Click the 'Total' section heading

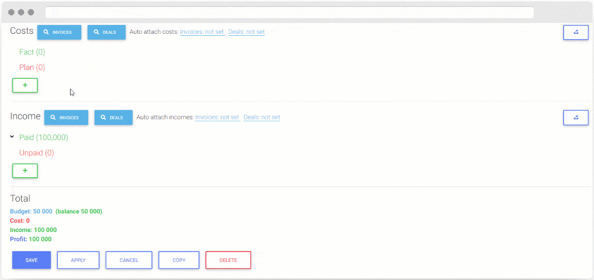pos(20,198)
